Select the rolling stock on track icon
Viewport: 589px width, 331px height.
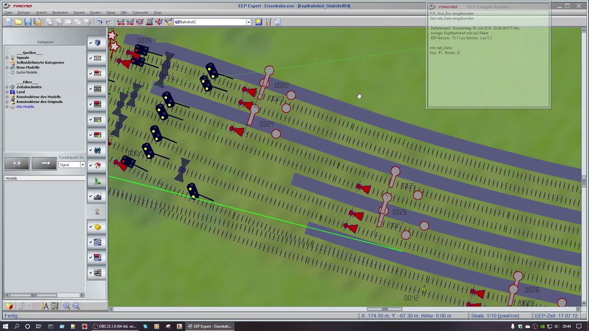98,74
